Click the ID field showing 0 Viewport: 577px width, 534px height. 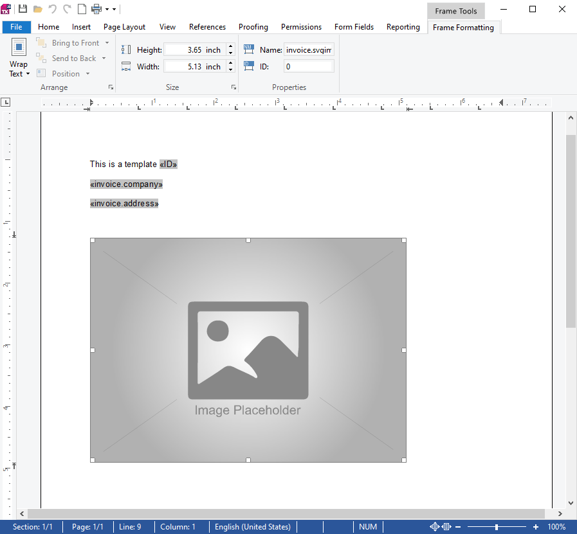309,67
